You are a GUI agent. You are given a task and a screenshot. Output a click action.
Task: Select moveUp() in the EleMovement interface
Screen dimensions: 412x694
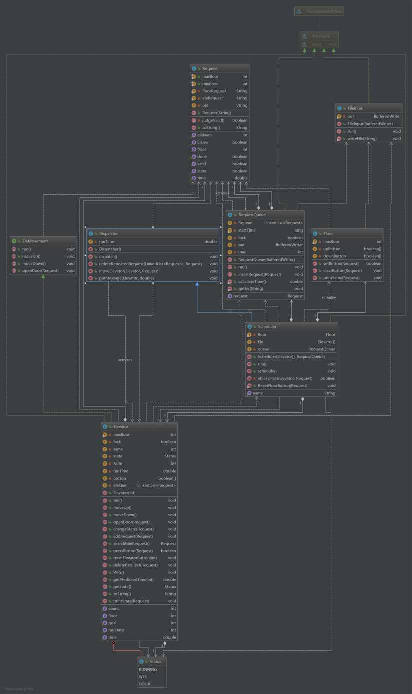(x=43, y=256)
